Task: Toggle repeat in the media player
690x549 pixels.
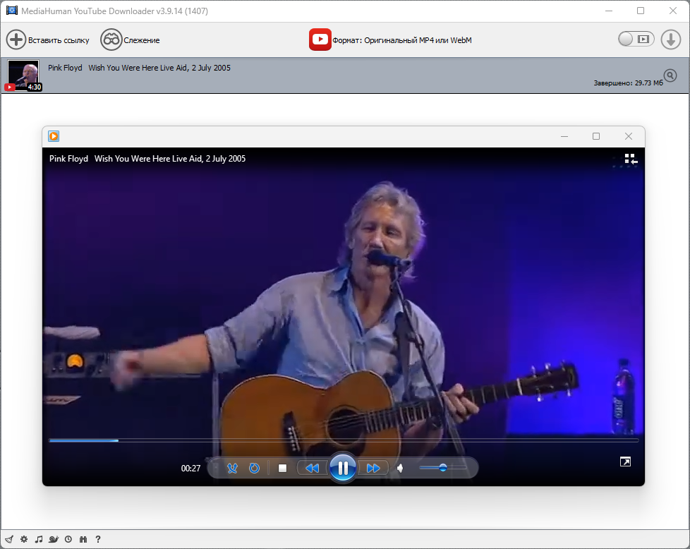Action: pos(255,468)
